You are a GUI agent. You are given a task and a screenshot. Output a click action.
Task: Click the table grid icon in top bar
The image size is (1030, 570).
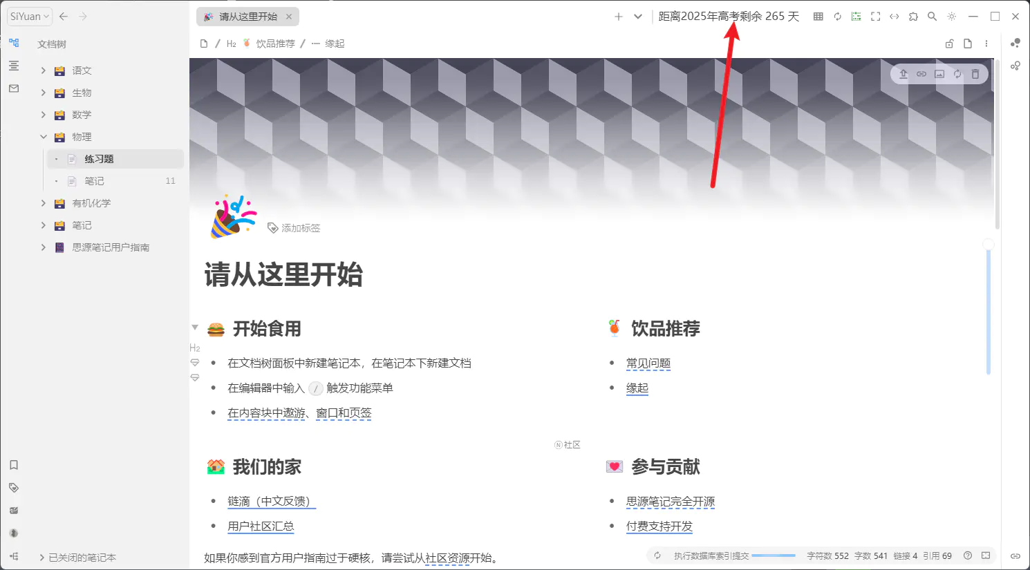click(818, 17)
